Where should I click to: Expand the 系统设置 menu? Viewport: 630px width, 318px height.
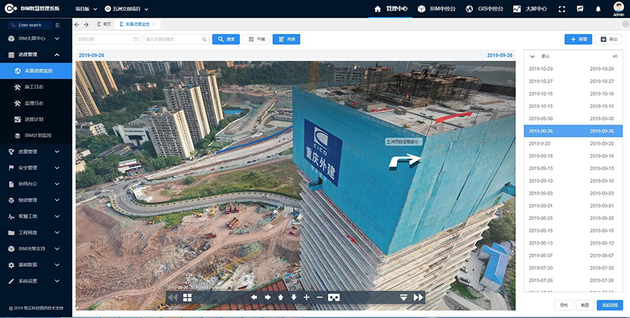(36, 281)
